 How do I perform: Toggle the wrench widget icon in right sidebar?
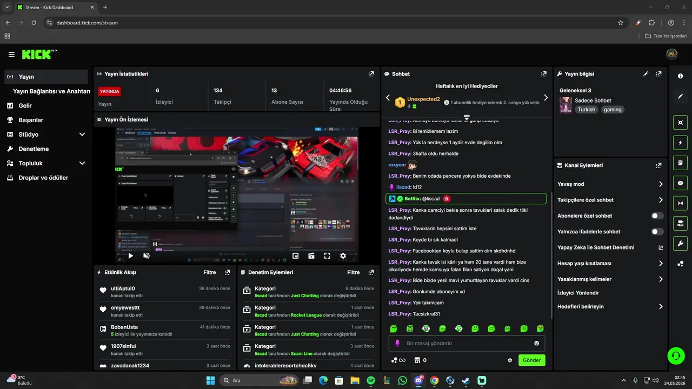click(x=681, y=243)
